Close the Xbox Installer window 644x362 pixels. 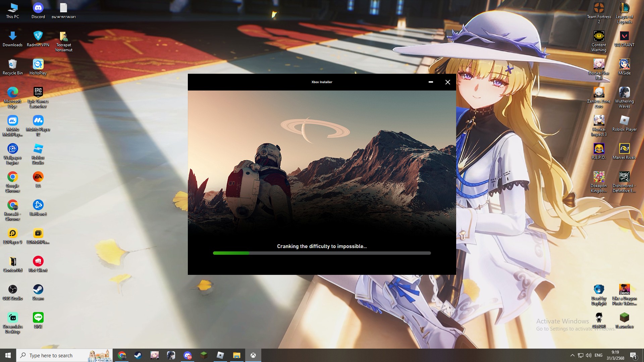pos(447,82)
